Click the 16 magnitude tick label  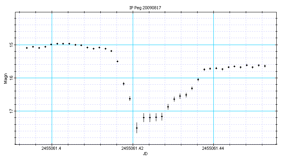[11, 78]
